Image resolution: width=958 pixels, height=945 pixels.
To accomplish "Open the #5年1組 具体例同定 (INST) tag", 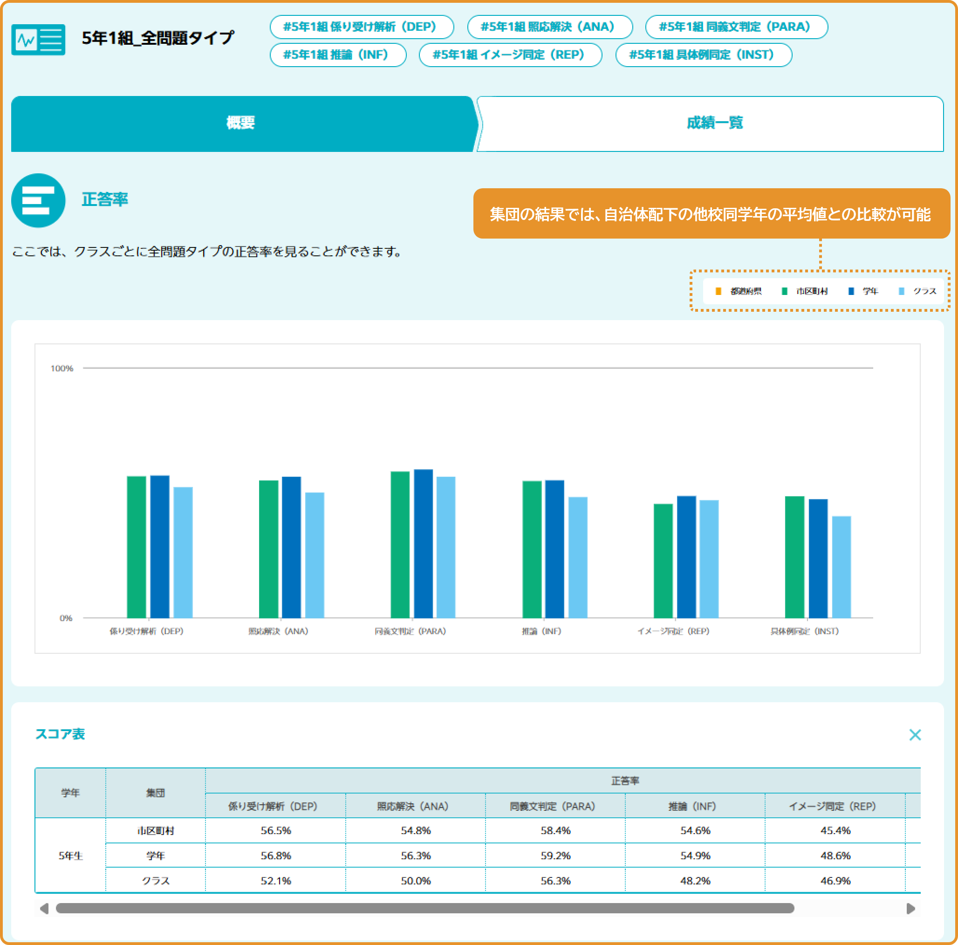I will (x=704, y=55).
